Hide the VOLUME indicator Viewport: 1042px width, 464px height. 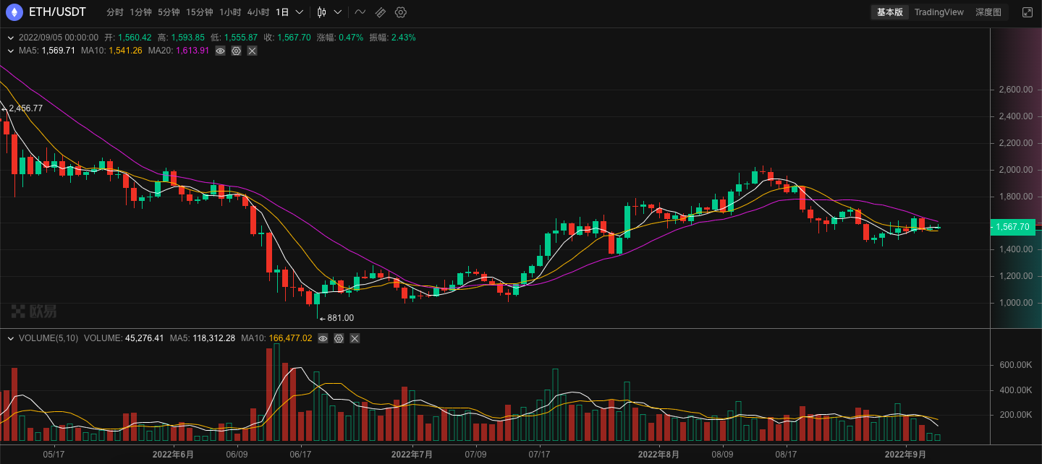click(x=323, y=338)
